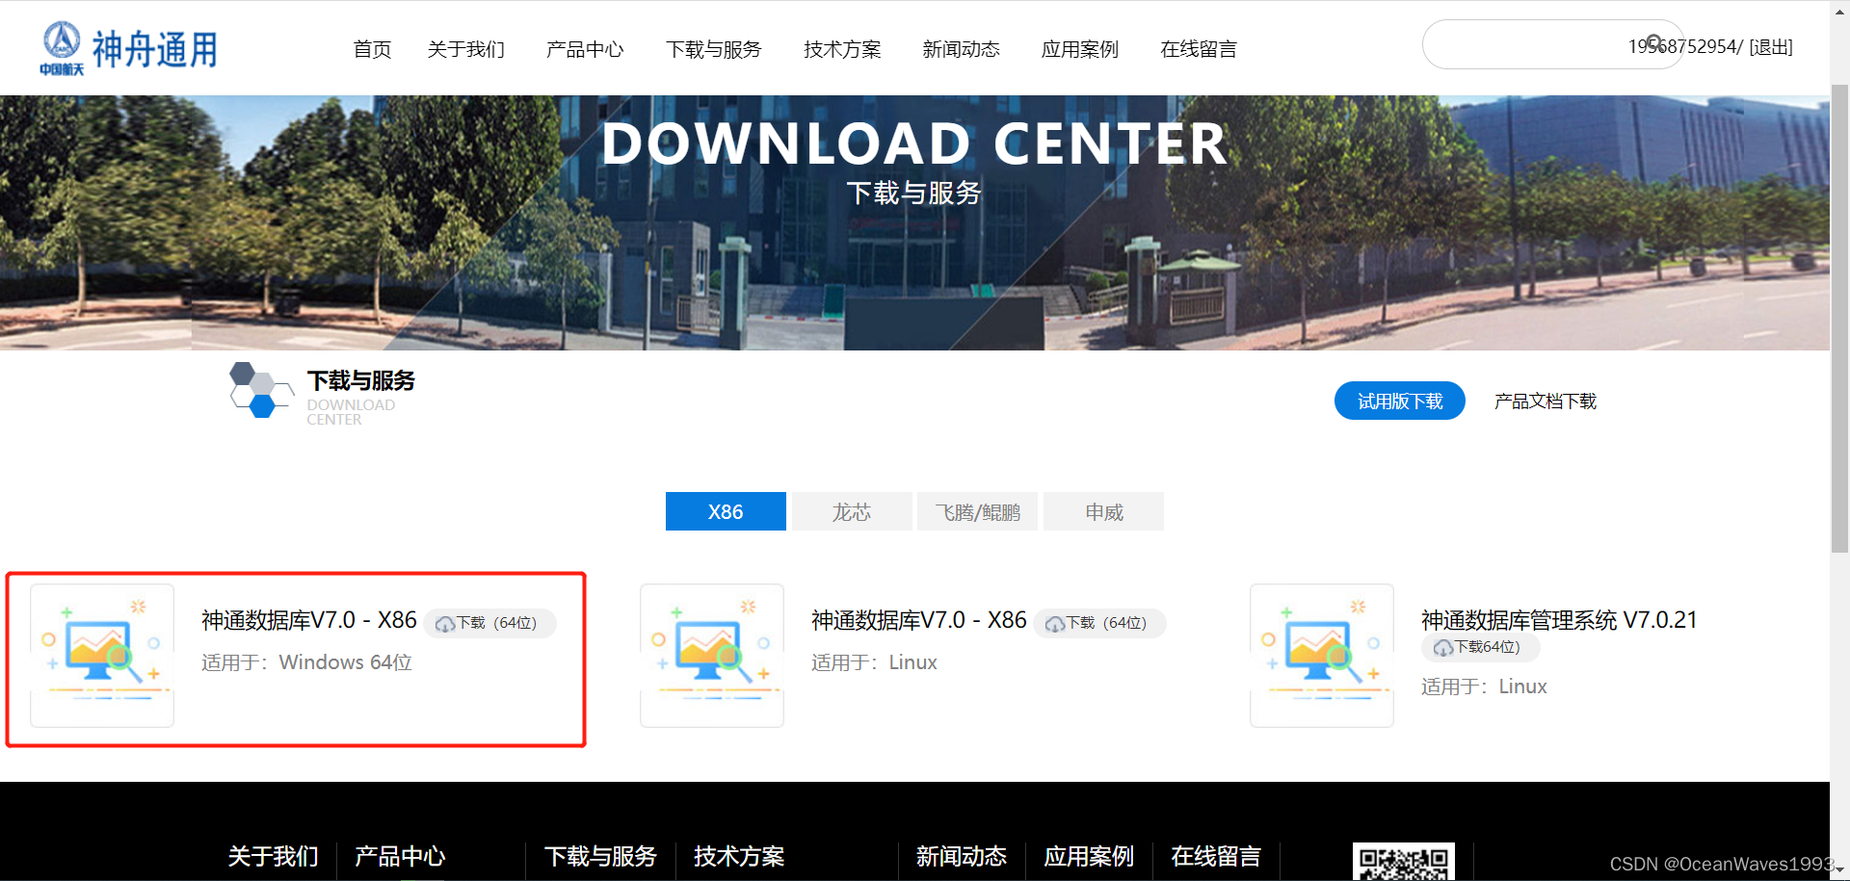Image resolution: width=1850 pixels, height=881 pixels.
Task: Click 产品文档下载
Action: 1546,401
